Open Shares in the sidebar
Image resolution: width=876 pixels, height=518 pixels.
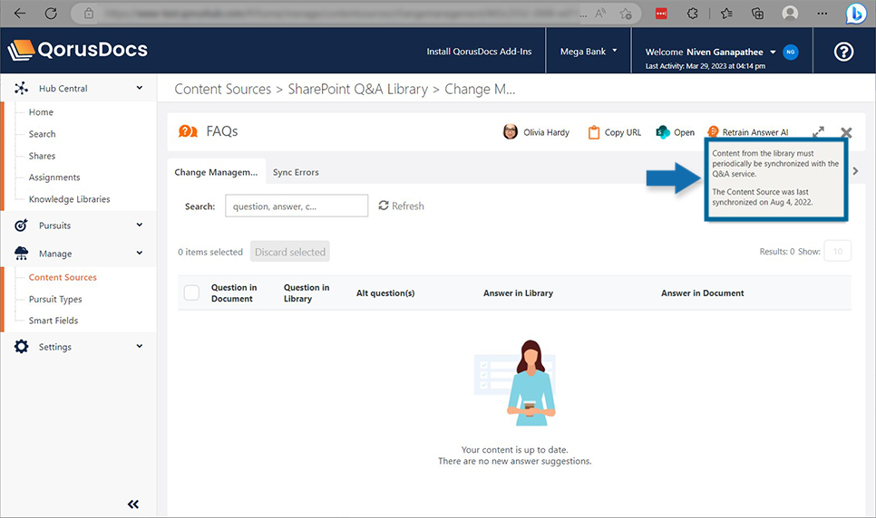click(x=43, y=155)
